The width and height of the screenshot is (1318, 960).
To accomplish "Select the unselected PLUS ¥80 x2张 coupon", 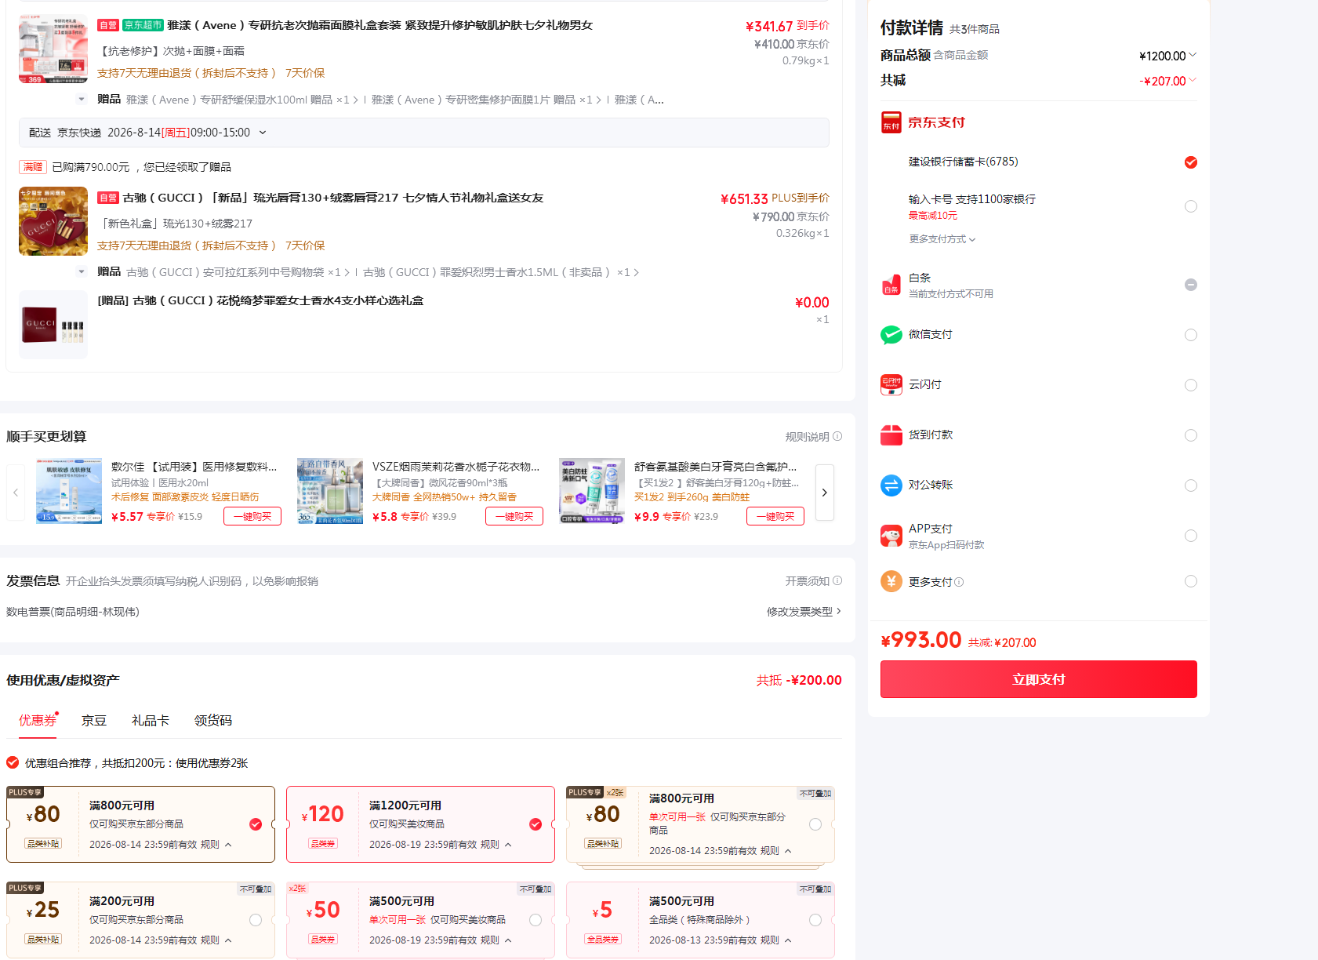I will (815, 824).
